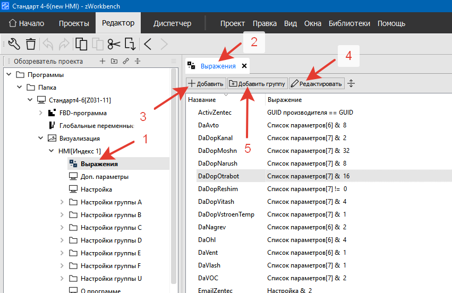Open the Библиотеки menu
The height and width of the screenshot is (293, 452).
pyautogui.click(x=349, y=23)
